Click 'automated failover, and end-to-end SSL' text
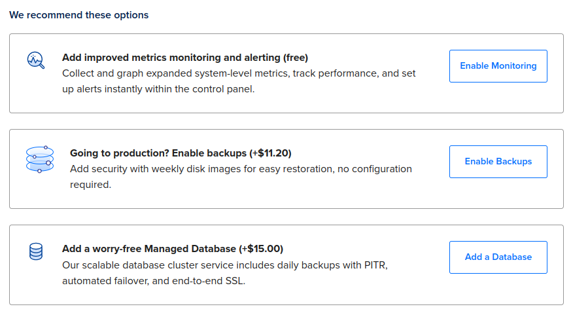 pyautogui.click(x=153, y=282)
